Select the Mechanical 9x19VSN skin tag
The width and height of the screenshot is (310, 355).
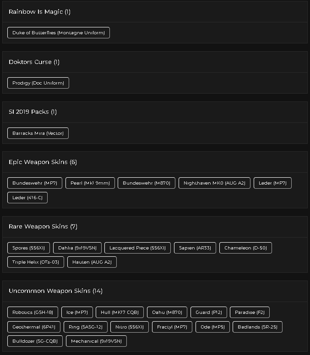[x=96, y=341]
